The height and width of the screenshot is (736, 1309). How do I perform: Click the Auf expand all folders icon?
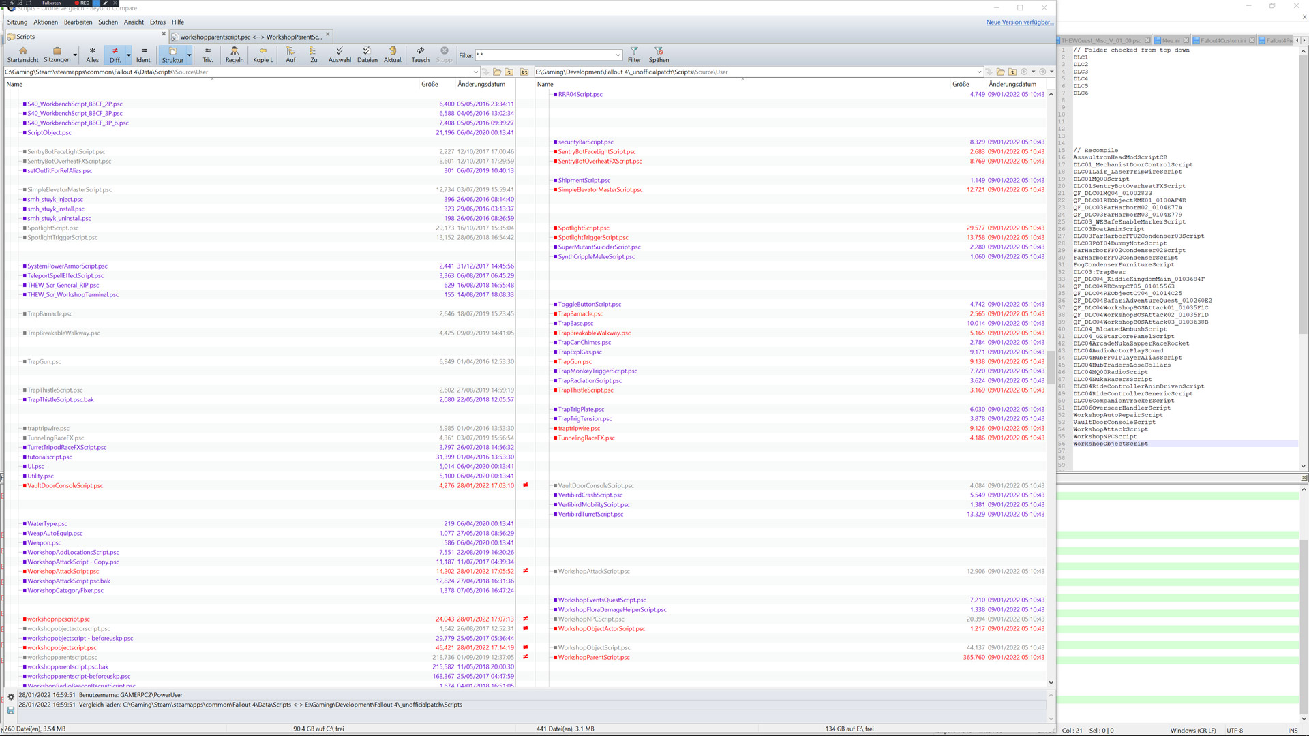(x=290, y=51)
